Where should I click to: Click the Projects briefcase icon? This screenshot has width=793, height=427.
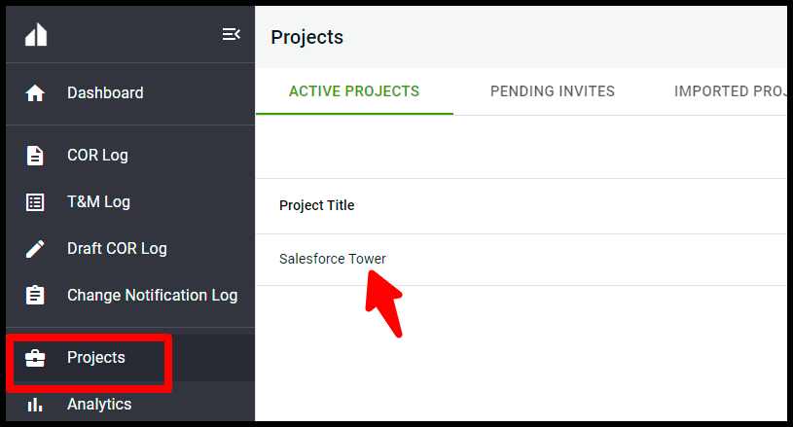35,358
